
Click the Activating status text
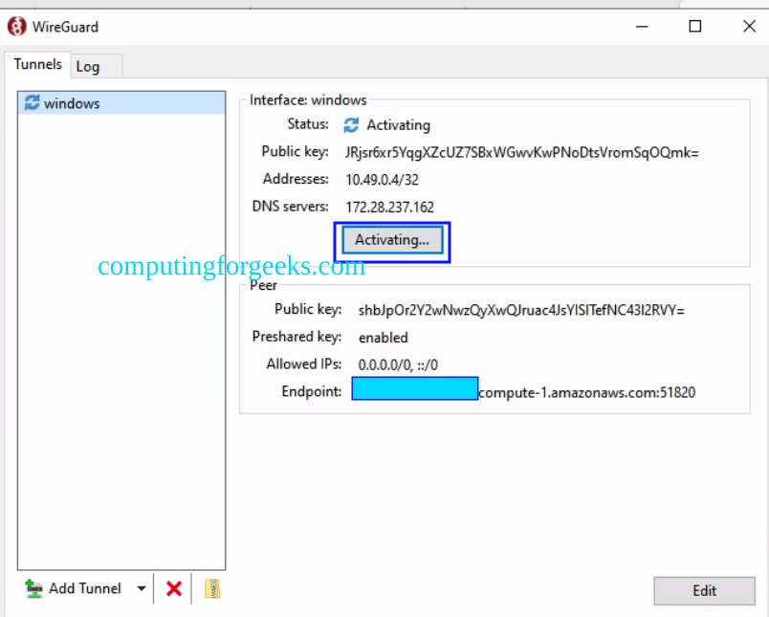(x=398, y=125)
